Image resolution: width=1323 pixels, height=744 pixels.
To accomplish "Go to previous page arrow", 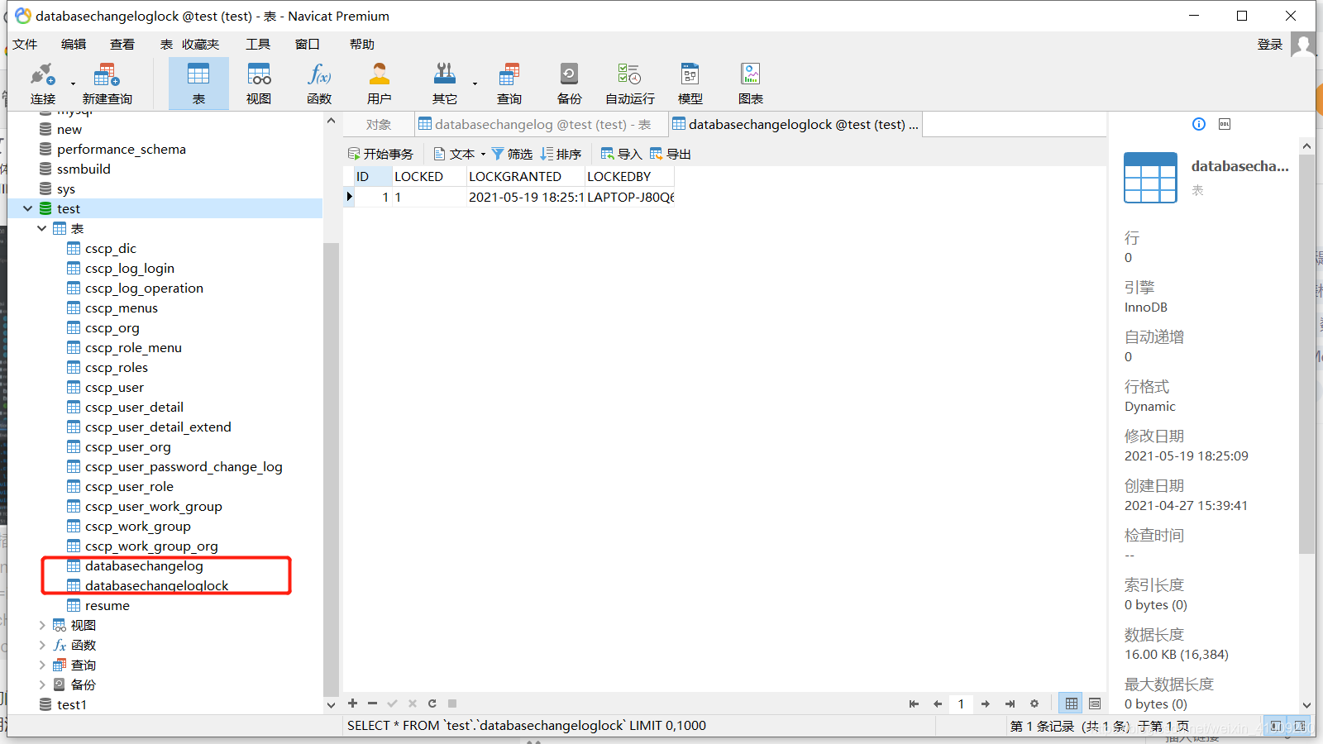I will pyautogui.click(x=938, y=703).
